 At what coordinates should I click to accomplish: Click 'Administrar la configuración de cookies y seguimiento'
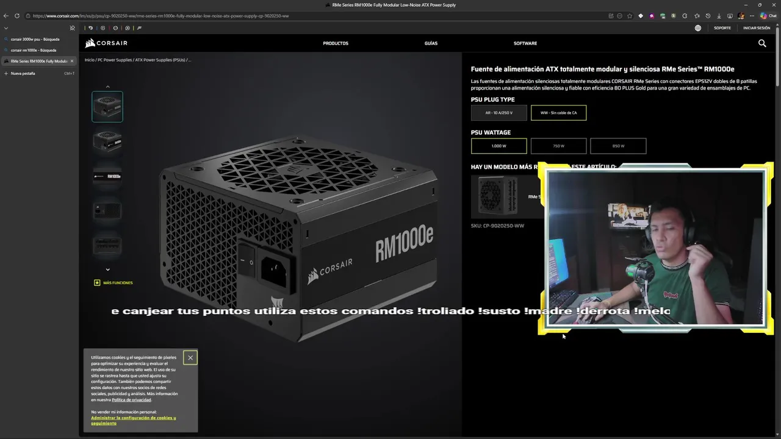tap(133, 420)
